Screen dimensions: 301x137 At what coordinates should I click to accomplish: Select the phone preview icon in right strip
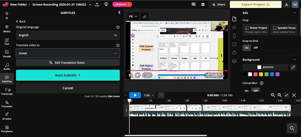234,36
